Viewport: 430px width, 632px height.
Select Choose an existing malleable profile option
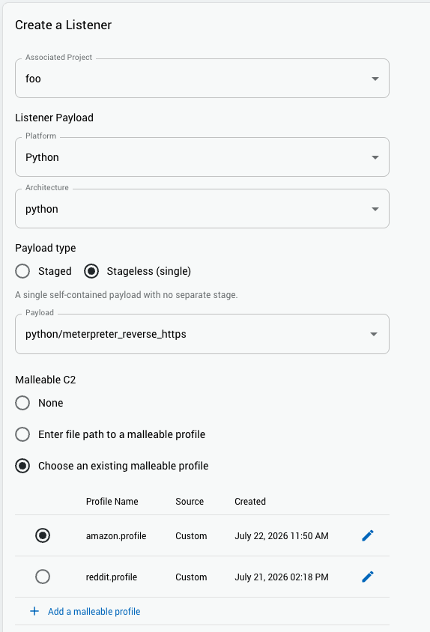coord(22,466)
